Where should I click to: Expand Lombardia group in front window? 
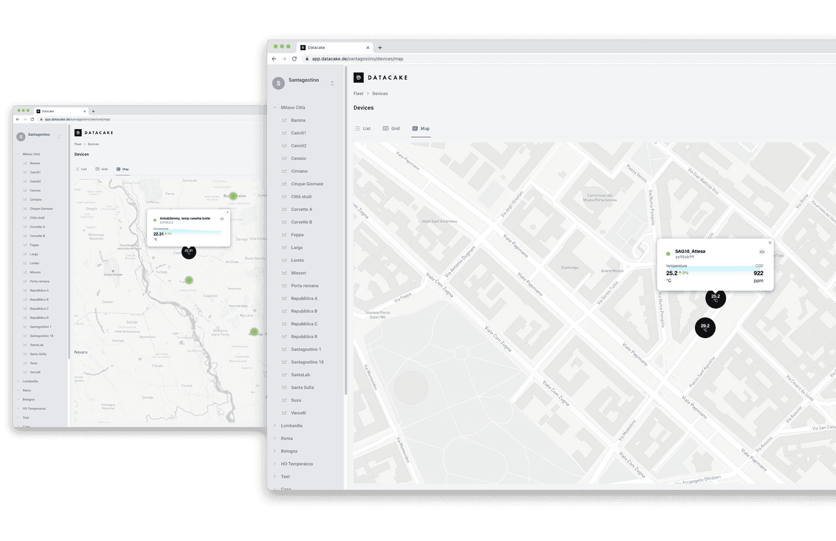click(x=275, y=425)
